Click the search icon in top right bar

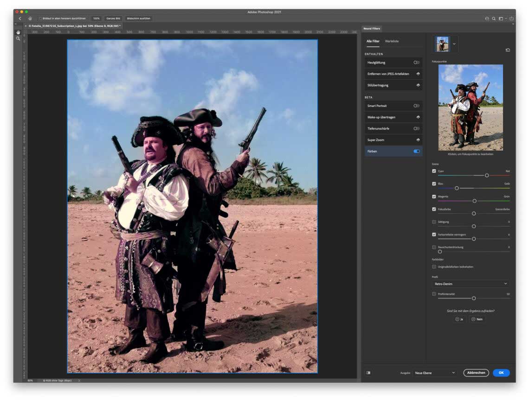(x=494, y=19)
